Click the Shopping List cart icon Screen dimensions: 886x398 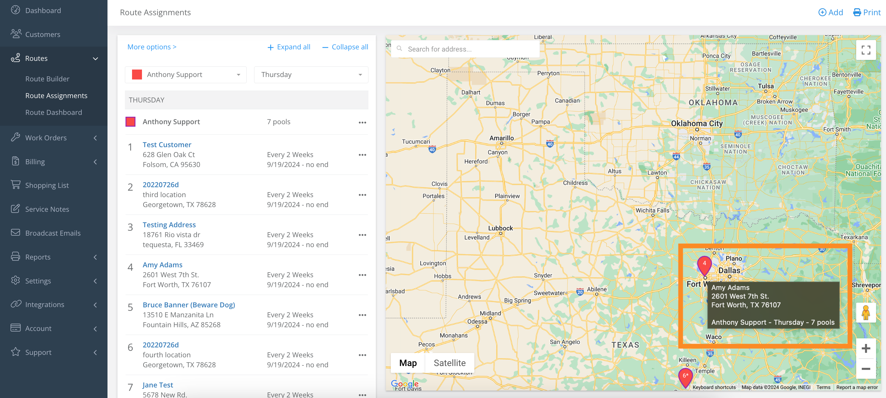(x=16, y=185)
